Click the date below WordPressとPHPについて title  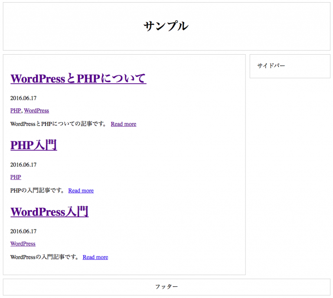pos(23,98)
